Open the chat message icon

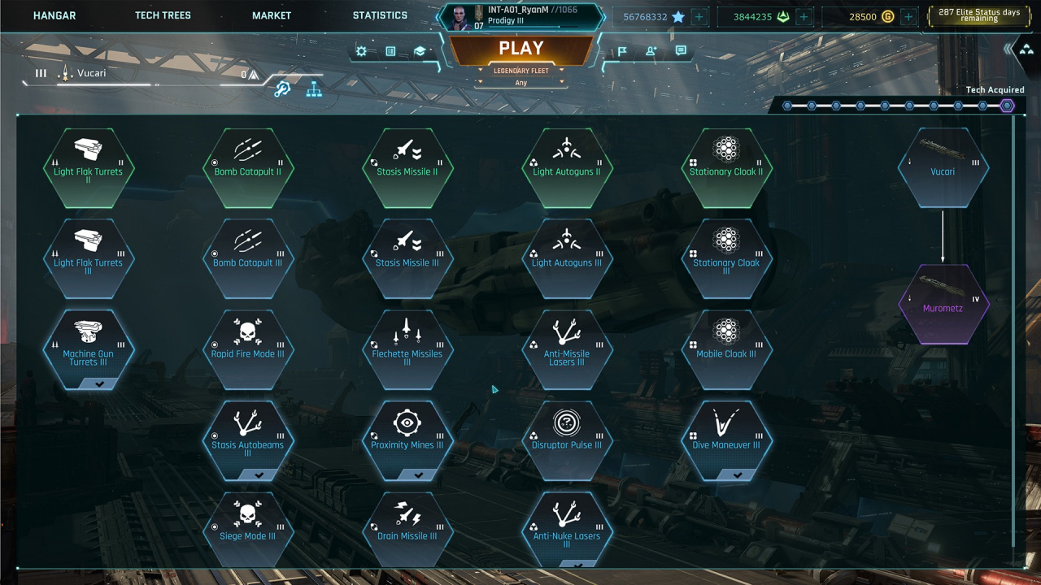point(681,50)
